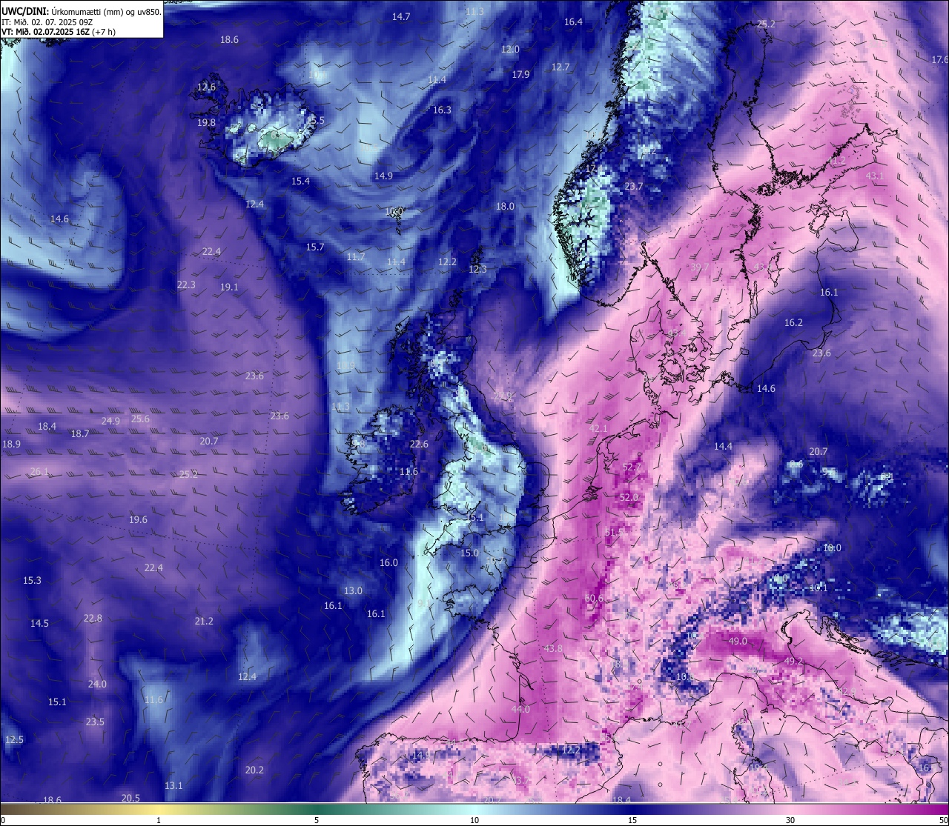Click the map value 12.5

click(x=14, y=740)
